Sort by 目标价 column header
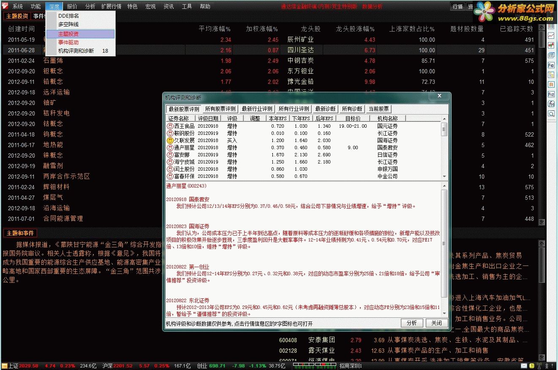Viewport: 558px width, 370px height. click(x=353, y=118)
